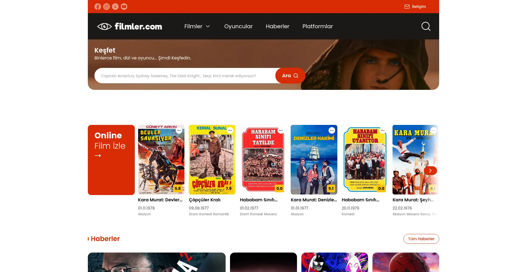Open options menu on Kara Murat: Şeyh poster

coord(434,130)
